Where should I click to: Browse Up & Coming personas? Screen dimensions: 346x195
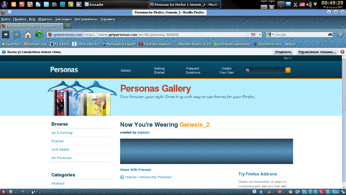click(x=62, y=133)
